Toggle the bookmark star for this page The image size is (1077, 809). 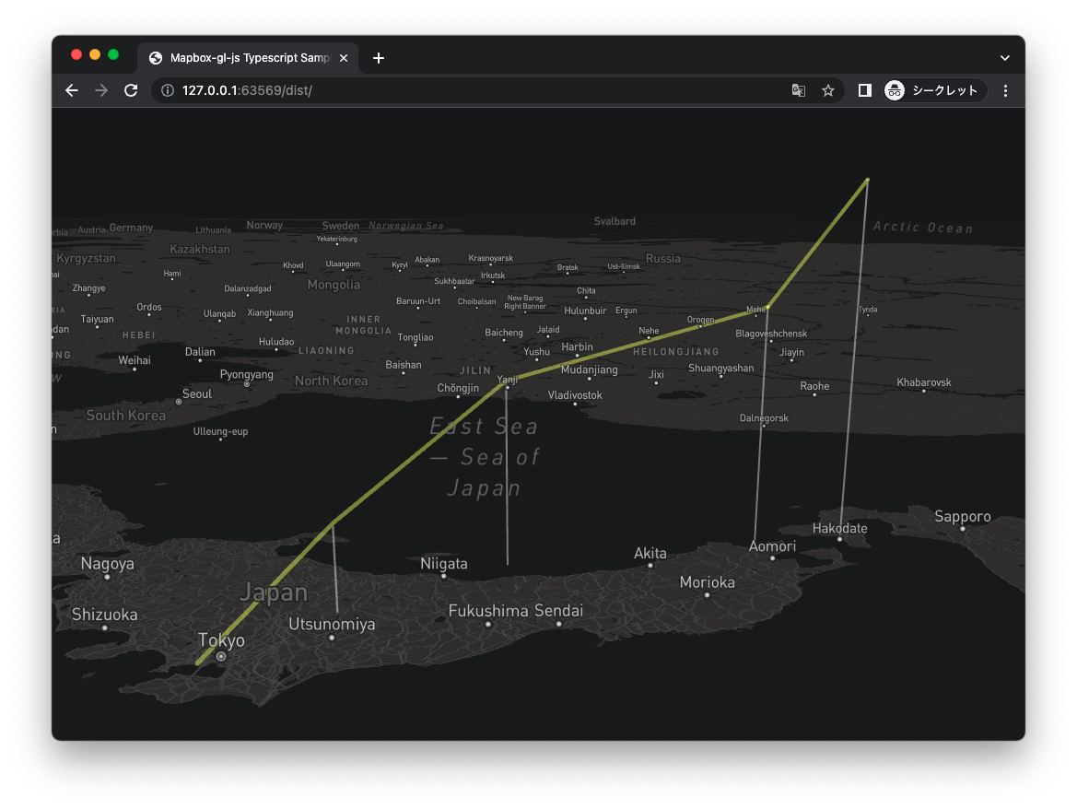pyautogui.click(x=827, y=90)
